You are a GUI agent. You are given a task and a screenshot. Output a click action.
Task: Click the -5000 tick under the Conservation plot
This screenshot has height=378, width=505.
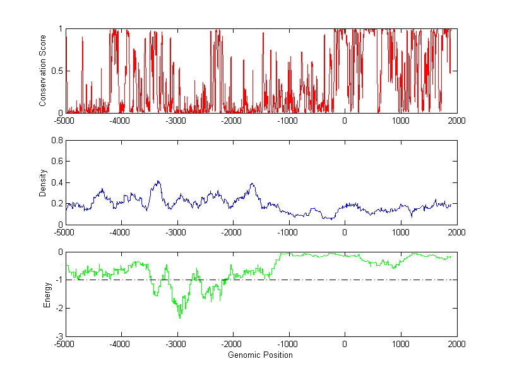64,121
